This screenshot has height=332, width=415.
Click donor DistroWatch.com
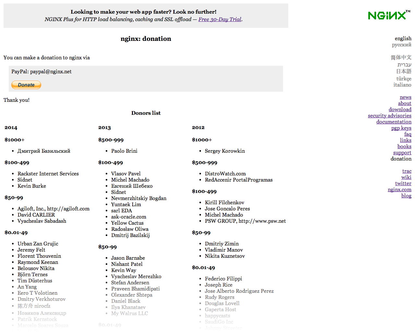(x=225, y=174)
